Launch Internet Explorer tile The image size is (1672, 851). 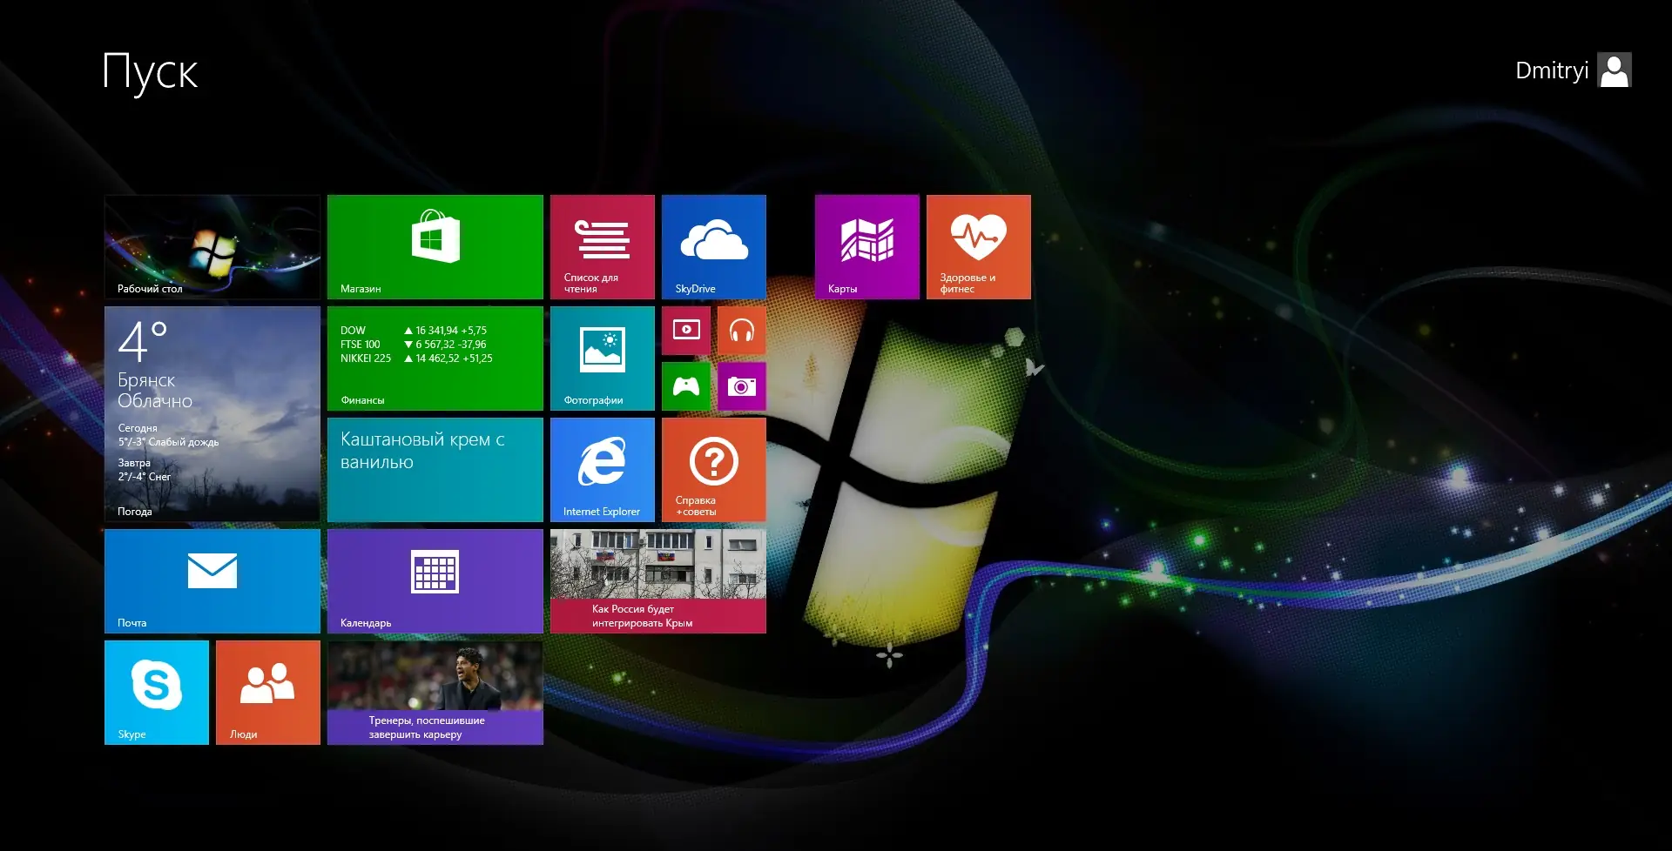pyautogui.click(x=603, y=470)
